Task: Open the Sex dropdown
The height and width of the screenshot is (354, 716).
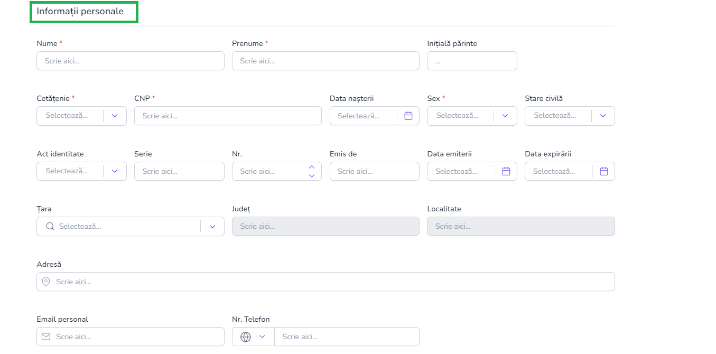Action: (505, 116)
